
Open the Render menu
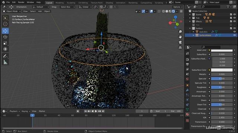click(x=21, y=3)
